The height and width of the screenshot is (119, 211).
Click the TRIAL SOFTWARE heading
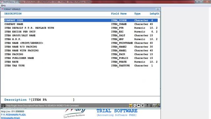point(117,111)
